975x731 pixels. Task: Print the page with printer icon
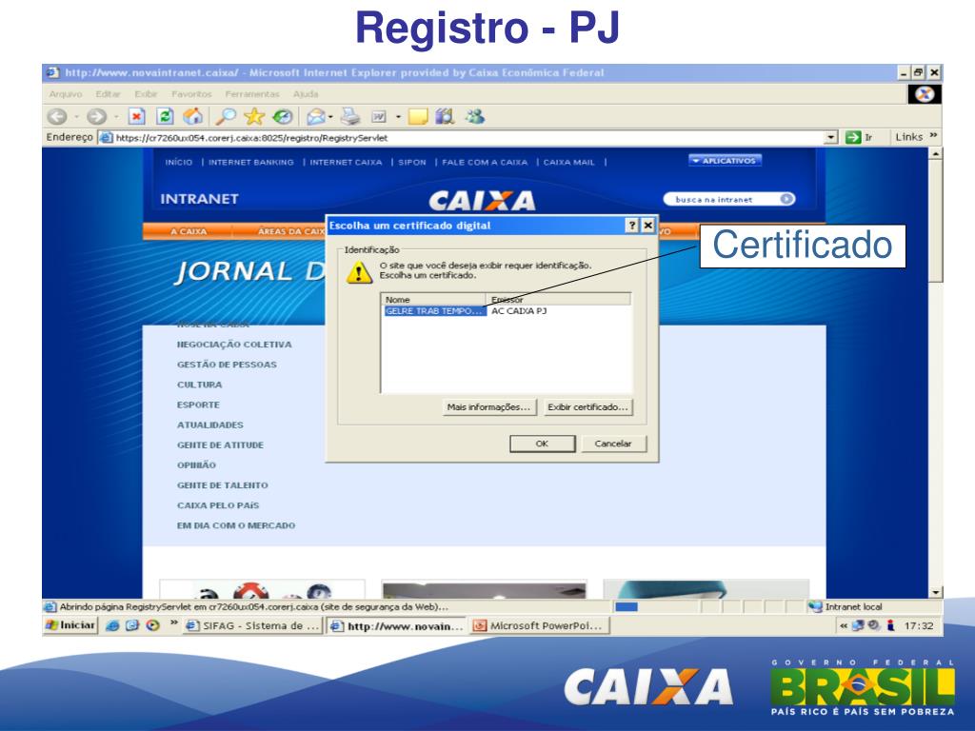coord(350,116)
